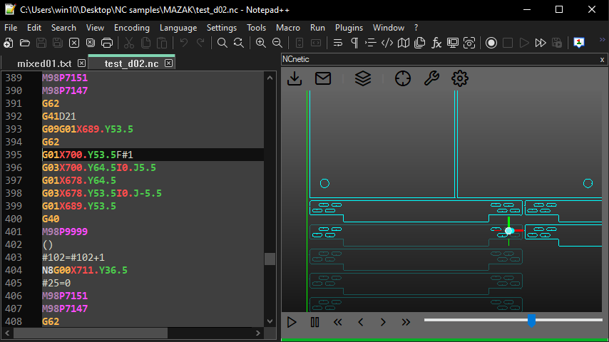Click the NCnetic crosshair target icon
The image size is (609, 342).
pos(403,78)
